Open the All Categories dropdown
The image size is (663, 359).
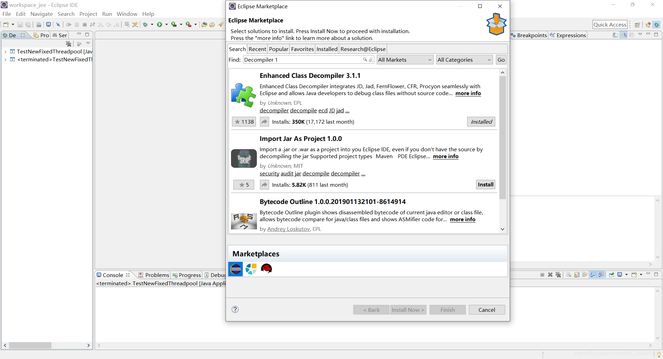(x=464, y=60)
